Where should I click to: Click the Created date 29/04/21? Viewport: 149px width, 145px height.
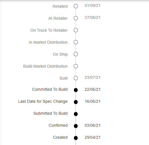[93, 137]
